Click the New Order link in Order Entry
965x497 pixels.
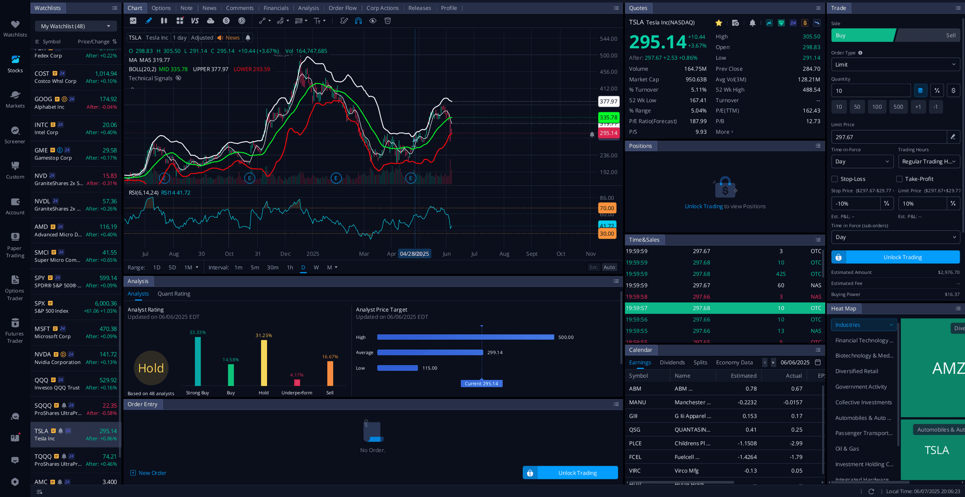[x=148, y=472]
